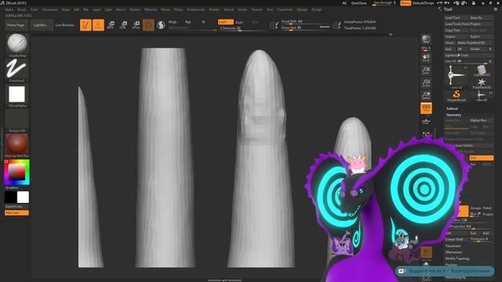Toggle Dynamic brush size option
Viewport: 502px width, 282px height.
click(x=324, y=27)
